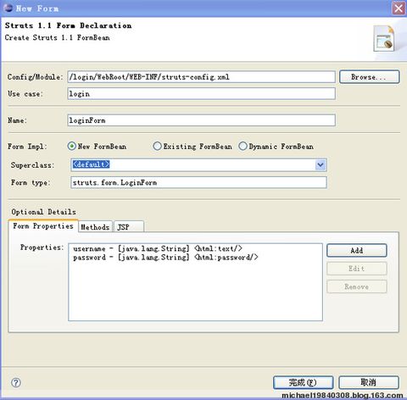Click the Form type input field
The height and width of the screenshot is (400, 407).
198,182
